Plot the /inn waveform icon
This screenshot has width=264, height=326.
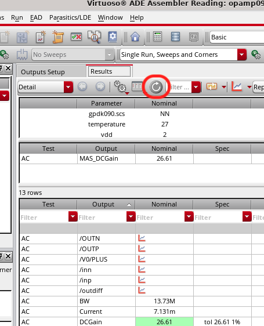(x=142, y=270)
